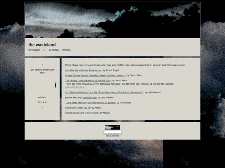Open "Trans Masc Misogyny and the Red Six of Spades"
This screenshot has width=225, height=168.
coord(90,103)
